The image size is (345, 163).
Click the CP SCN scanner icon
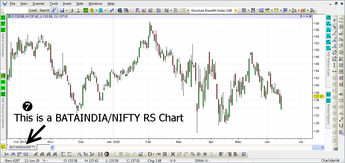tap(329, 24)
